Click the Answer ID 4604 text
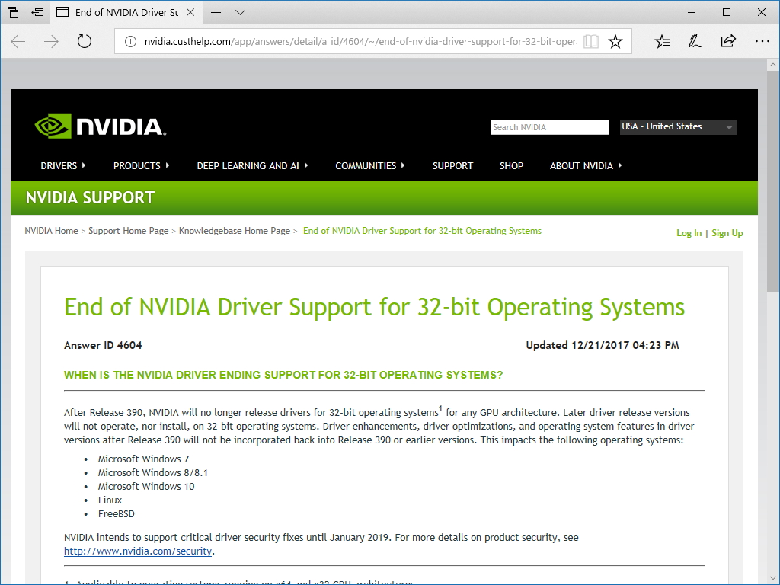Viewport: 780px width, 585px height. pos(103,345)
